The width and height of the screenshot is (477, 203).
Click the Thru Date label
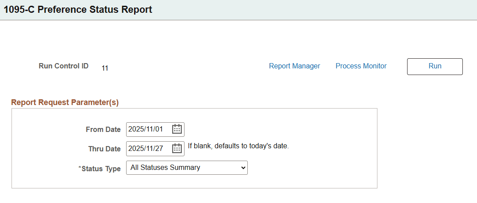pyautogui.click(x=104, y=149)
